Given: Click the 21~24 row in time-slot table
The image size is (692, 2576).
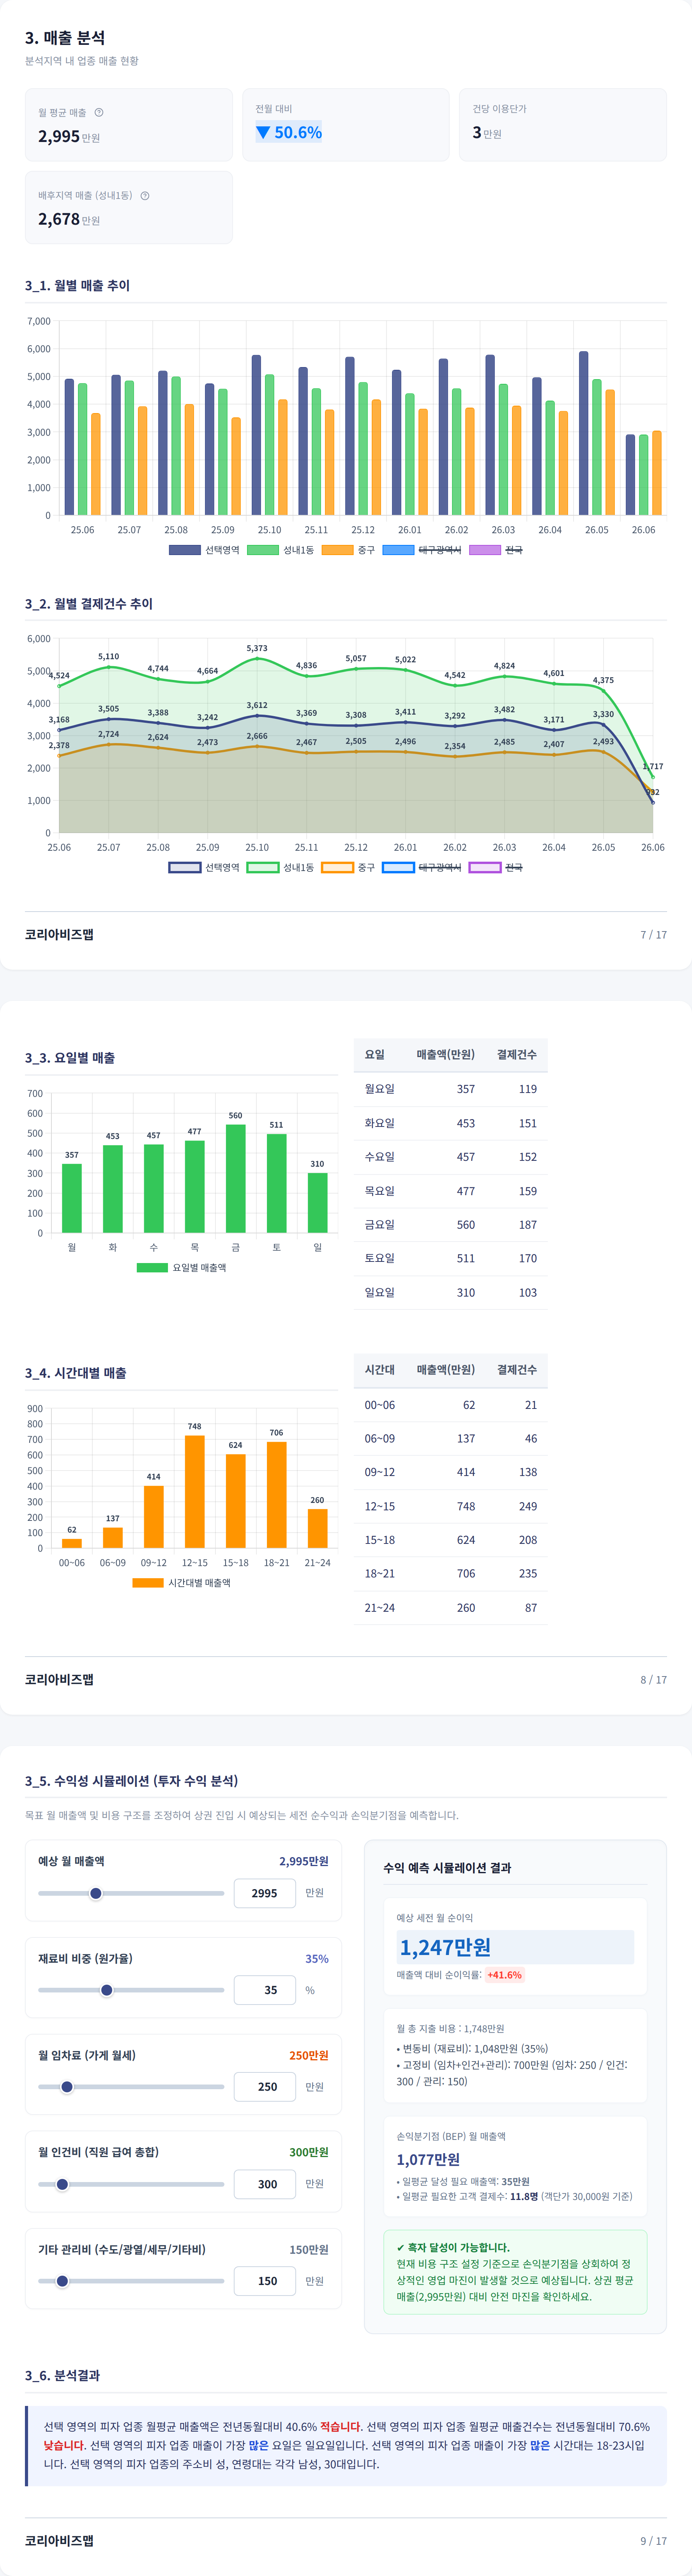Looking at the screenshot, I should click(450, 1608).
